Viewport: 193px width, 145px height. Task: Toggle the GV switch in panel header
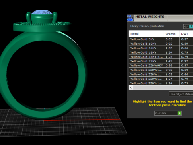[188, 27]
